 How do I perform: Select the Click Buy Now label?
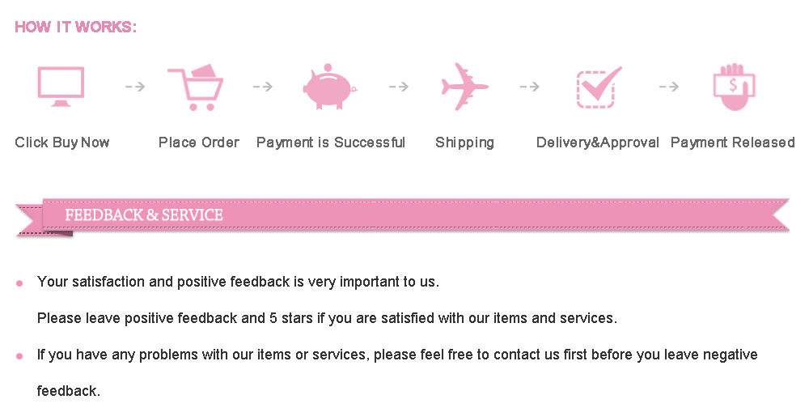click(x=62, y=142)
